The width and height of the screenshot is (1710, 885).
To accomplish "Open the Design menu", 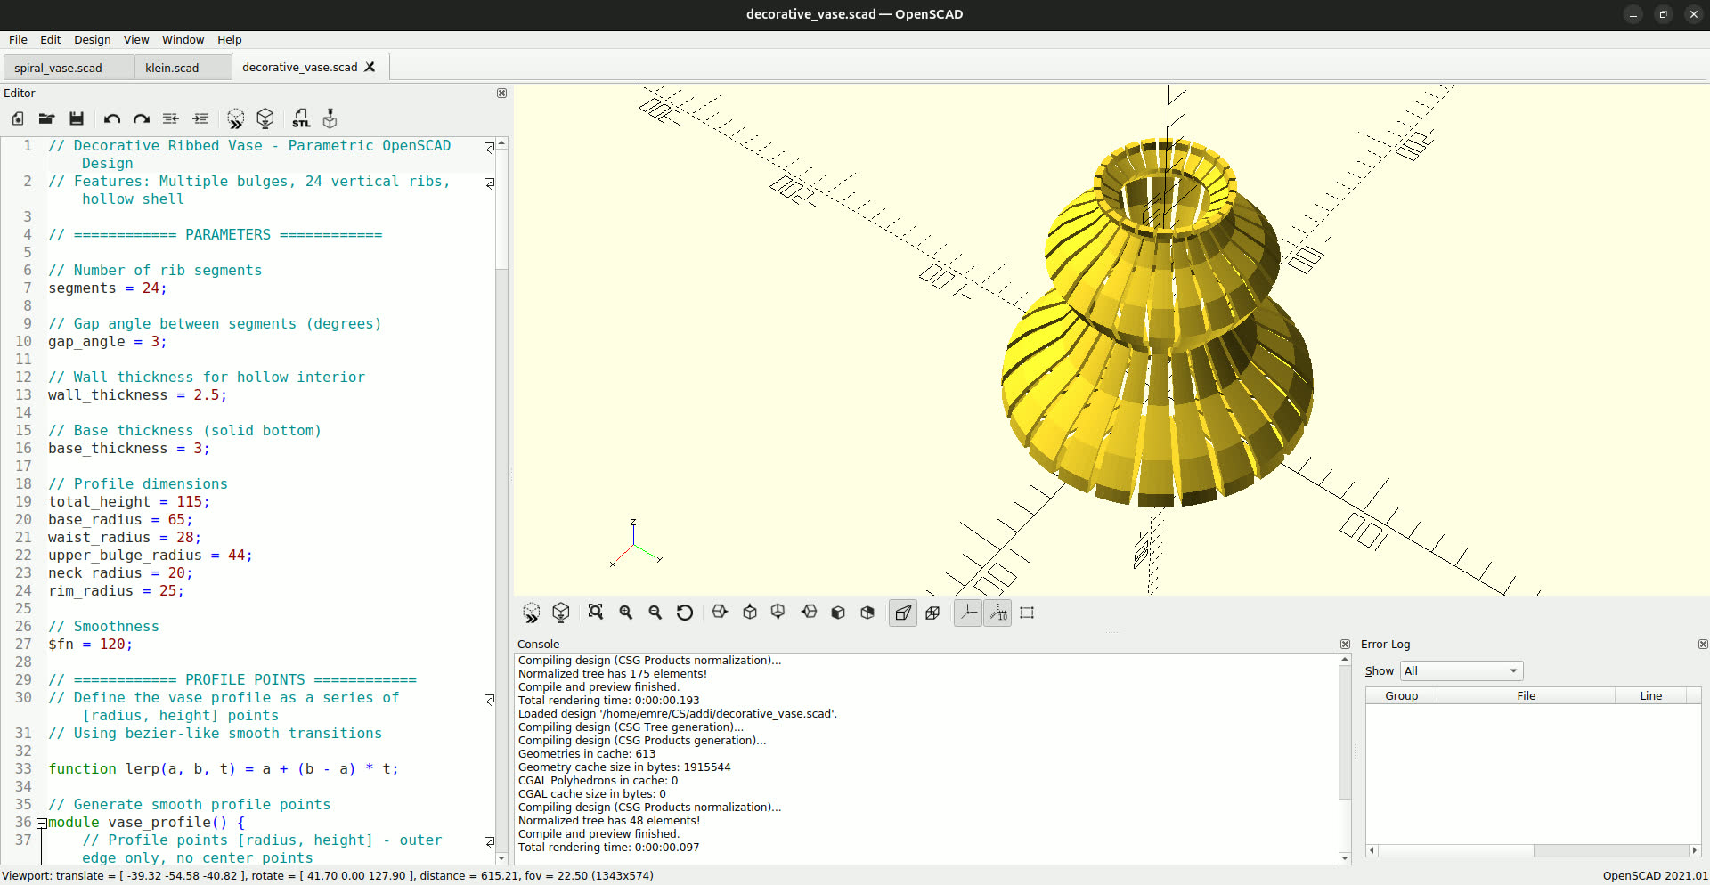I will coord(92,39).
